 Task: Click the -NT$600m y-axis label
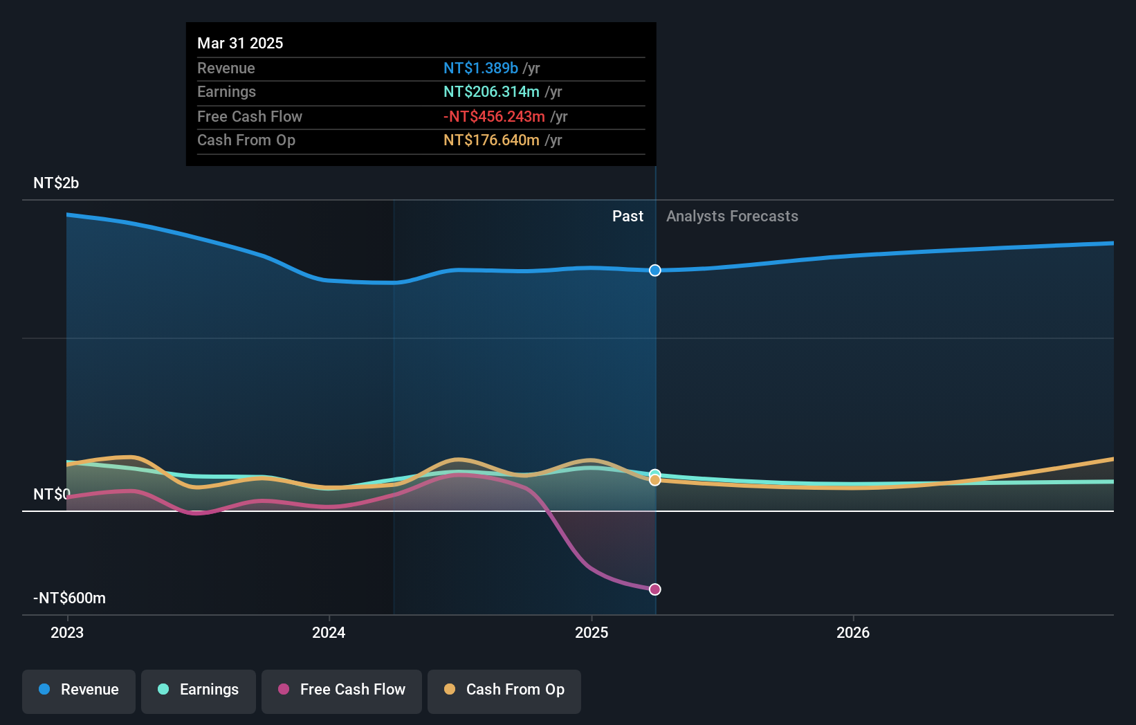point(70,598)
